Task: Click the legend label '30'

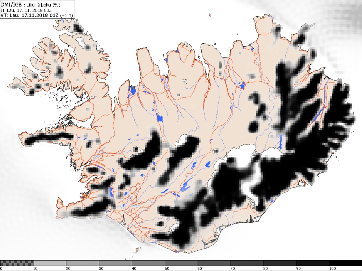Action: coord(101,268)
